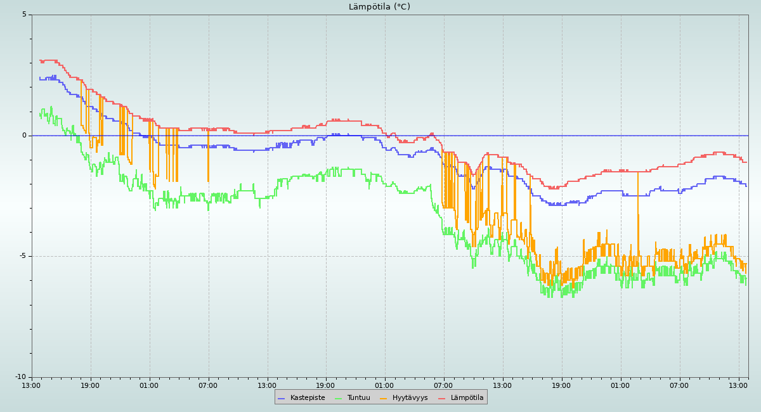Click the -5 label on the y-axis
Viewport: 761px width, 412px height.
coord(22,256)
